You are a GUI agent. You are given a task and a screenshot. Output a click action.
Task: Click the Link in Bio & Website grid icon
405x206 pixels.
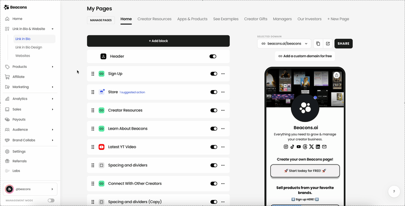7,29
